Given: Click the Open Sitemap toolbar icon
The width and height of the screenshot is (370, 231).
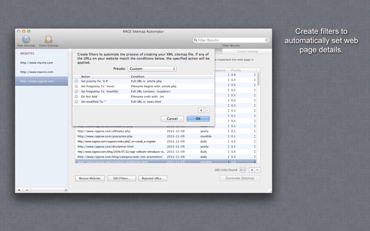Looking at the screenshot, I should coord(49,39).
